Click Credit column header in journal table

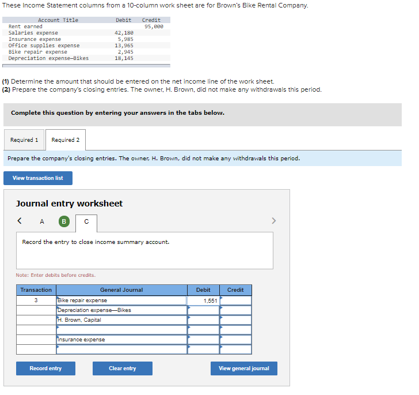[236, 290]
